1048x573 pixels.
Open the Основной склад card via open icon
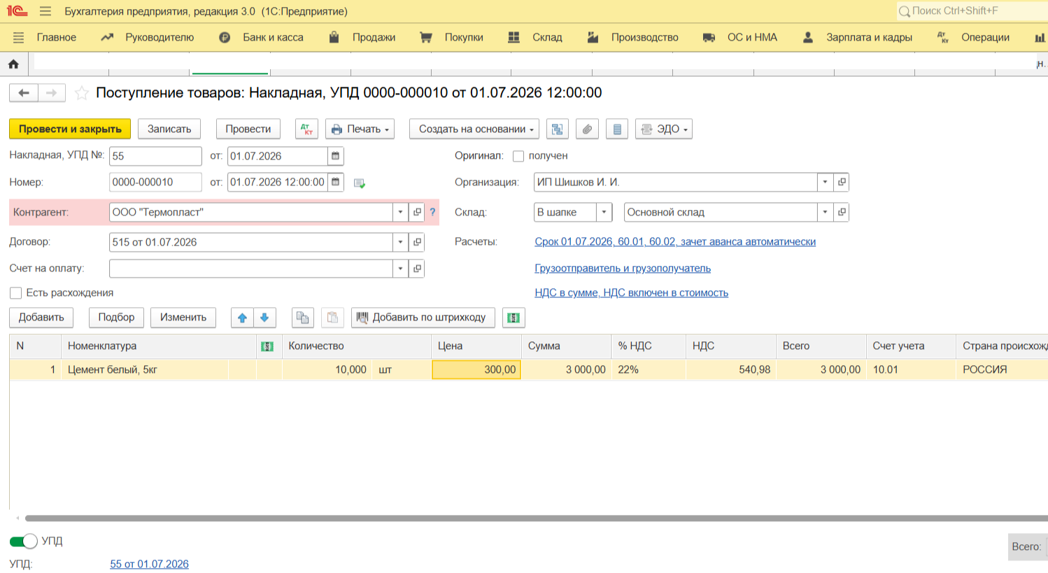pos(842,212)
